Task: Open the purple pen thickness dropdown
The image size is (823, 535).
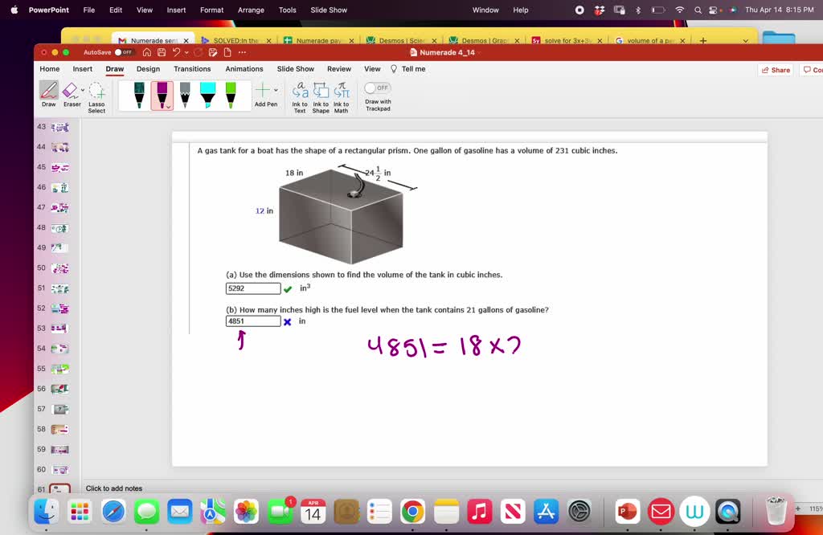Action: click(x=167, y=107)
